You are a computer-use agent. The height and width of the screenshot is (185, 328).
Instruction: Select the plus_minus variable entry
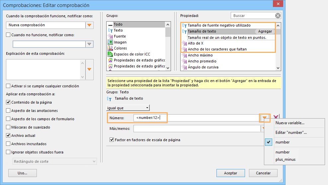pos(285,159)
